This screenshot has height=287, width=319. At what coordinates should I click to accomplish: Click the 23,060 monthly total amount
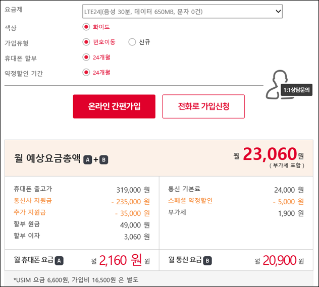point(270,154)
